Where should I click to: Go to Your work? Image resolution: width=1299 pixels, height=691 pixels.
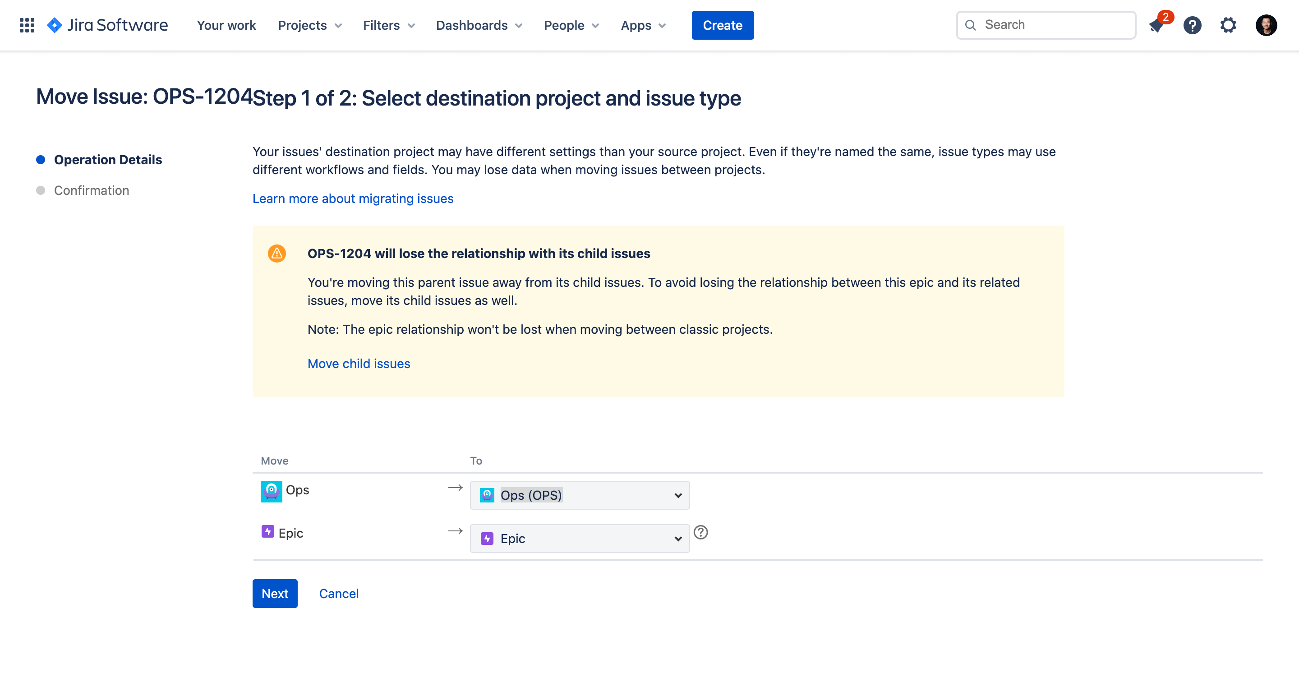(x=226, y=25)
